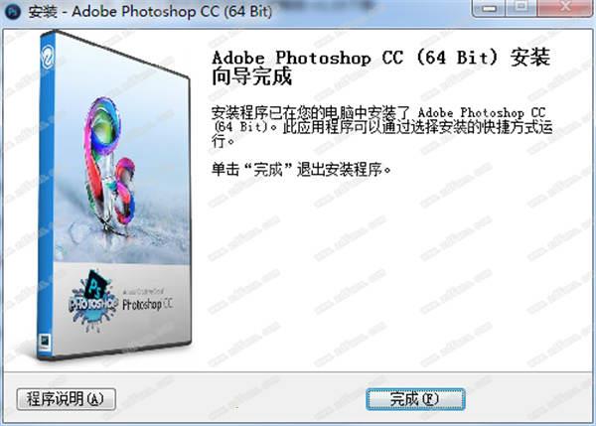Click the Ps splash badge on box

tap(93, 300)
